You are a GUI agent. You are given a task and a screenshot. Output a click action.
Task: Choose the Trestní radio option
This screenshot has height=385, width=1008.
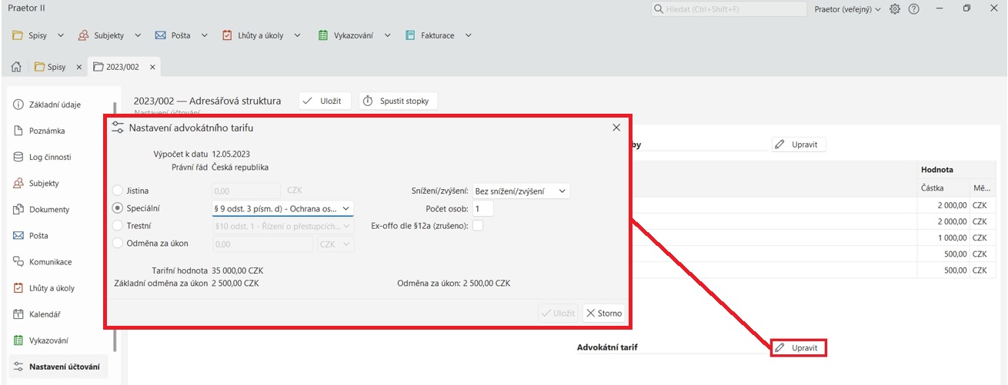click(118, 226)
